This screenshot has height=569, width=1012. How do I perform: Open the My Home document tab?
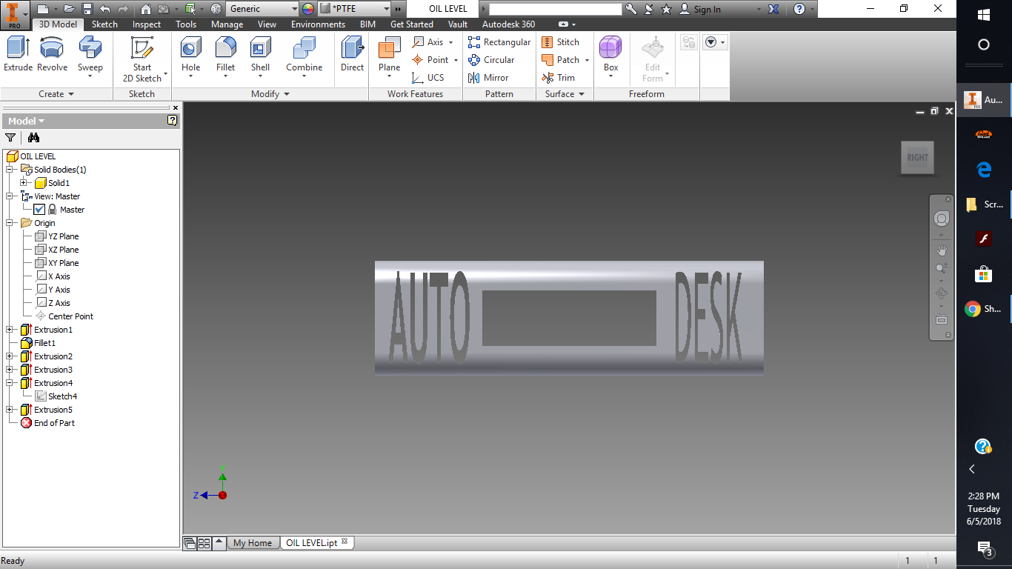[x=253, y=543]
